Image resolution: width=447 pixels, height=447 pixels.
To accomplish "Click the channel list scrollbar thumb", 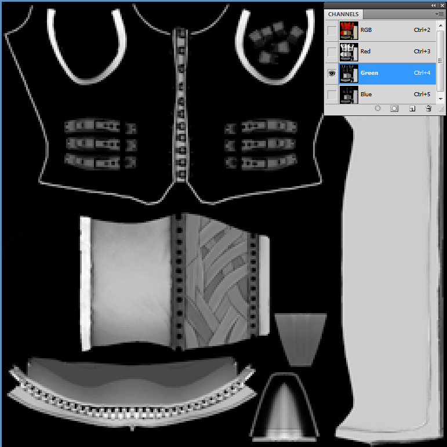I will [x=441, y=60].
